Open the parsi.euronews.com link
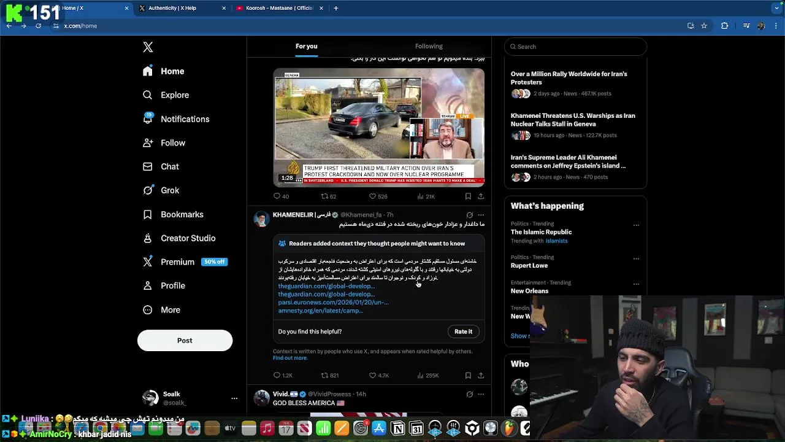The image size is (785, 442). click(x=333, y=302)
